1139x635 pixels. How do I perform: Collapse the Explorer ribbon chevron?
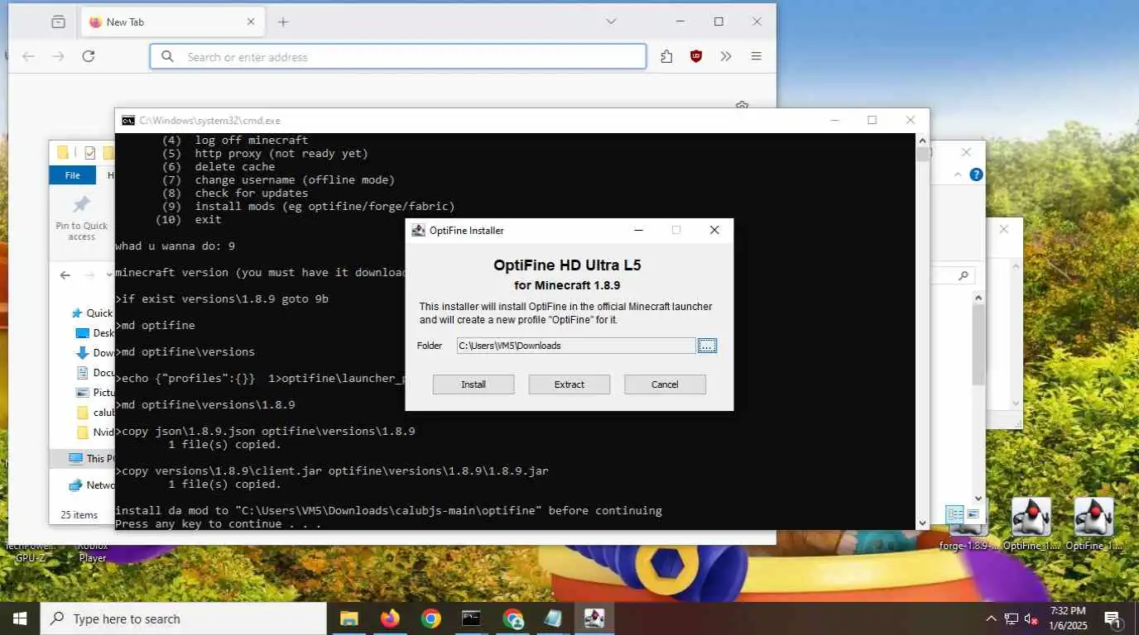(959, 175)
